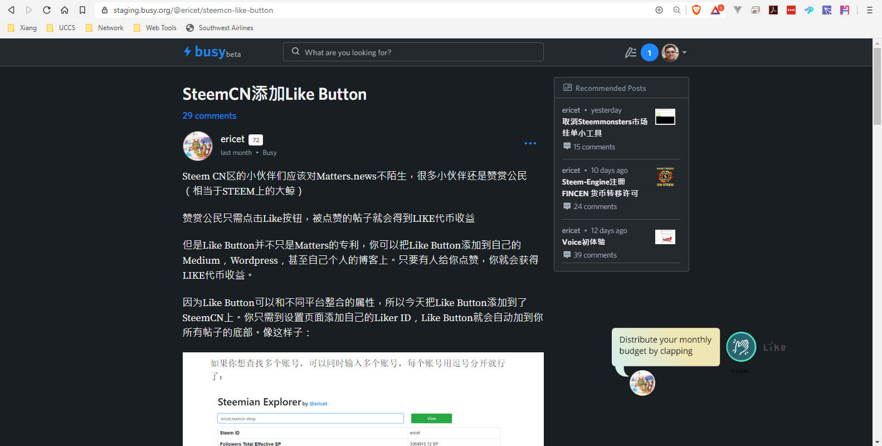Click the clapping hands Like button
Image resolution: width=882 pixels, height=446 pixels.
coord(741,347)
